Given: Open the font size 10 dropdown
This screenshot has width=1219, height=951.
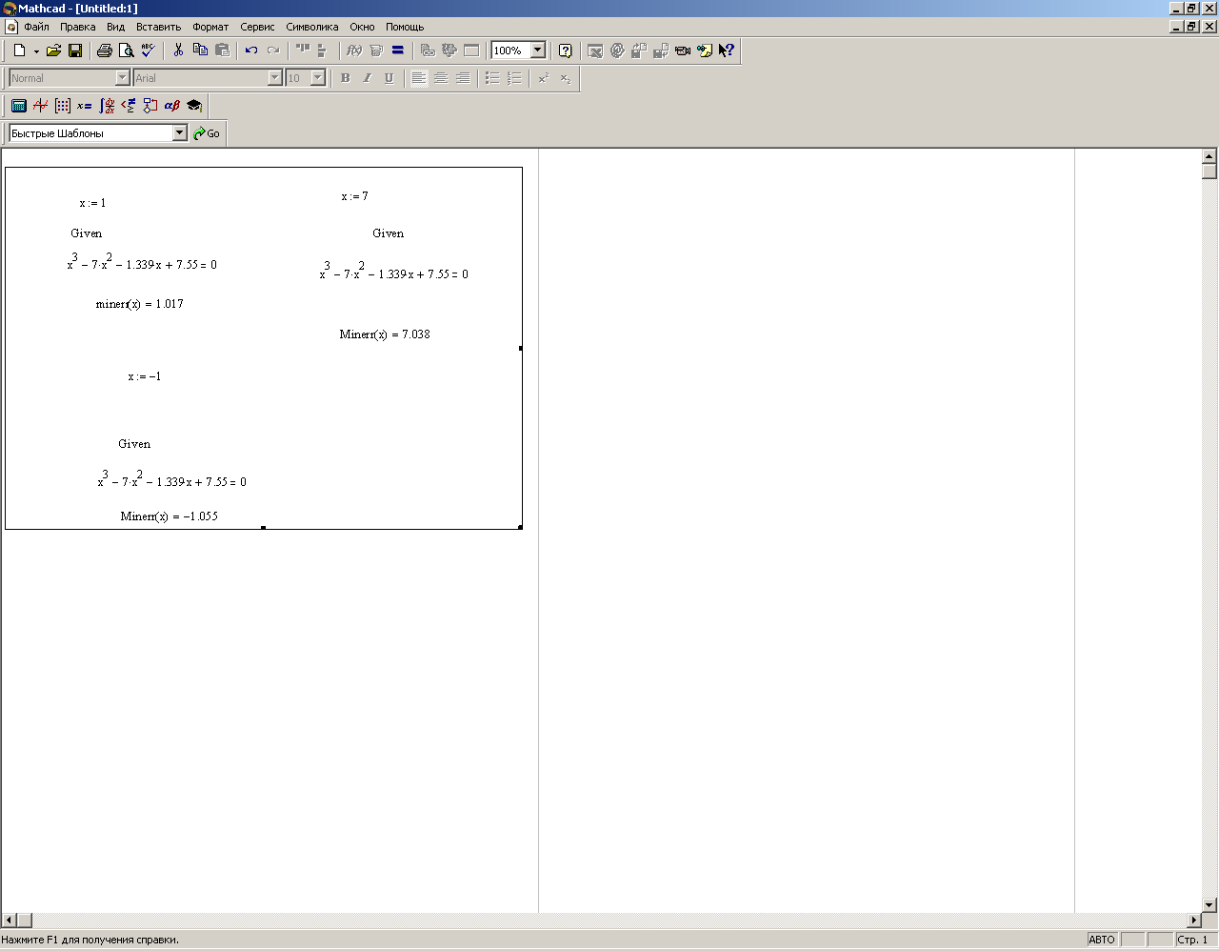Looking at the screenshot, I should tap(318, 78).
